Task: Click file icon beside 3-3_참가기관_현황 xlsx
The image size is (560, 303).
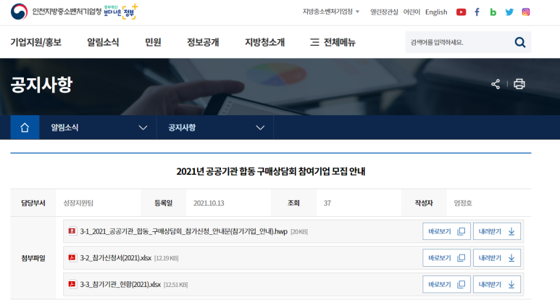Action: coord(72,284)
